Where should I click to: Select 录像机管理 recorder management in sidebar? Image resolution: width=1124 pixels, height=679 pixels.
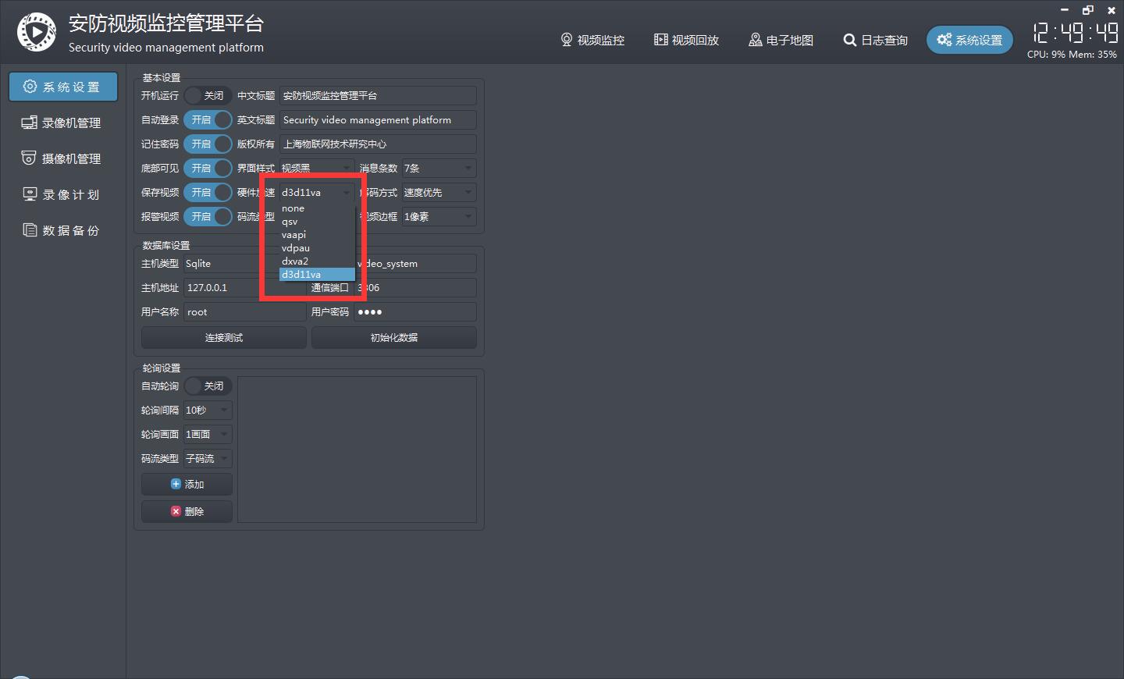[x=62, y=123]
